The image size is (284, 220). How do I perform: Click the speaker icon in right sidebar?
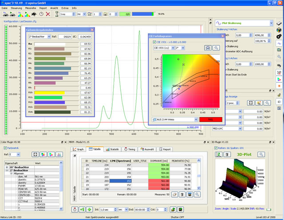279,101
